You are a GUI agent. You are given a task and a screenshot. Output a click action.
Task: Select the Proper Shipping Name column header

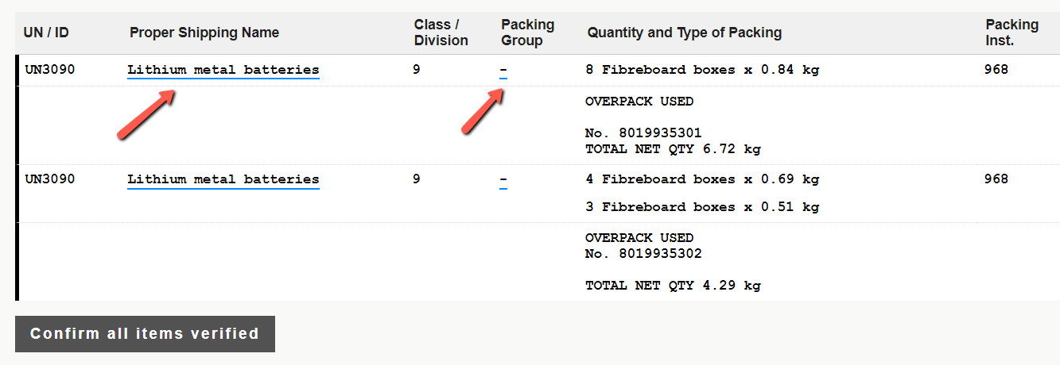(x=204, y=33)
